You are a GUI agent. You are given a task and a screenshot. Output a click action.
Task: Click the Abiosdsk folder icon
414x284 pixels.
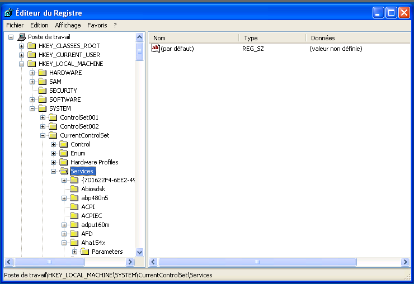[74, 189]
